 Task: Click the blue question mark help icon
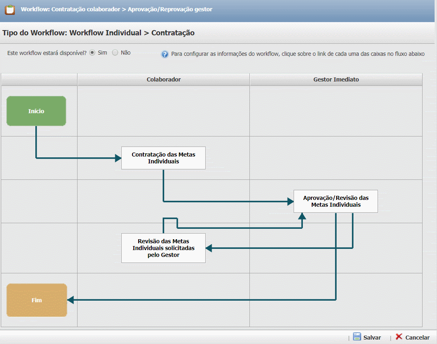click(165, 54)
